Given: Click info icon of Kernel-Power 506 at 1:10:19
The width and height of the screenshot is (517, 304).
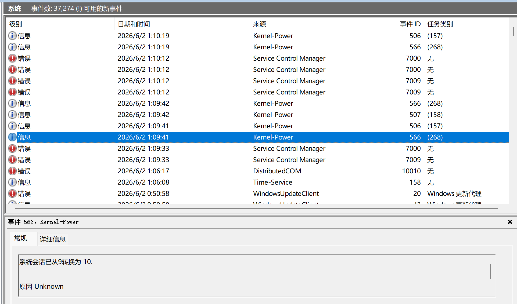Looking at the screenshot, I should coord(12,36).
